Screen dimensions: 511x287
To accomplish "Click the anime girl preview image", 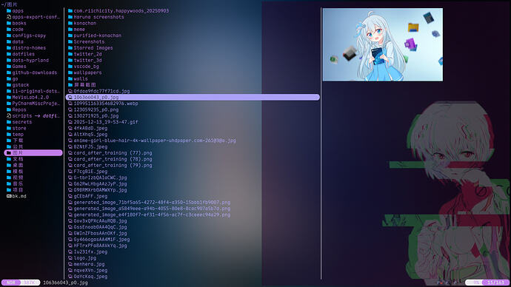I will pyautogui.click(x=382, y=44).
